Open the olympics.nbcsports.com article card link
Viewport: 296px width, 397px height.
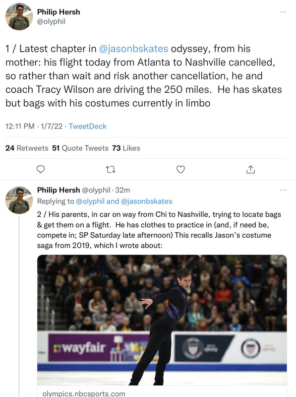pyautogui.click(x=84, y=393)
